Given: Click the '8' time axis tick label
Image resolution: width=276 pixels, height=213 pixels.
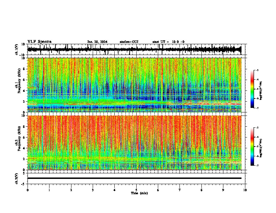Looking at the screenshot, I should [201, 190].
